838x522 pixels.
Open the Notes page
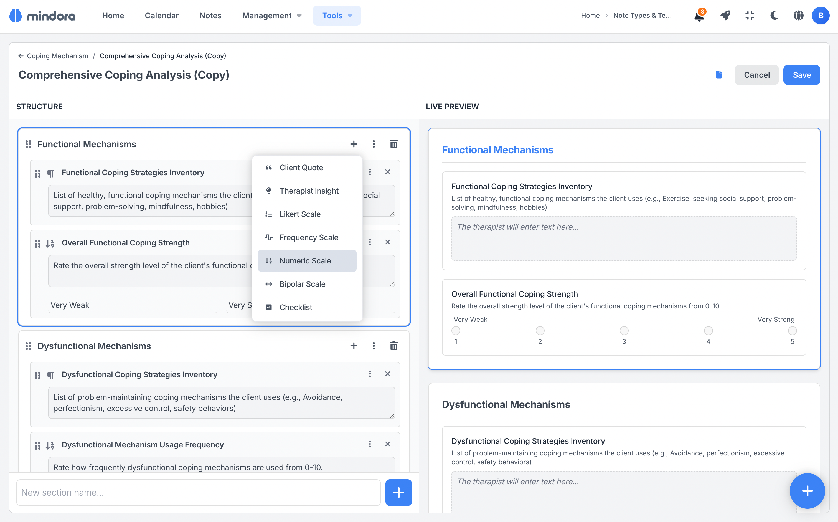pyautogui.click(x=210, y=16)
